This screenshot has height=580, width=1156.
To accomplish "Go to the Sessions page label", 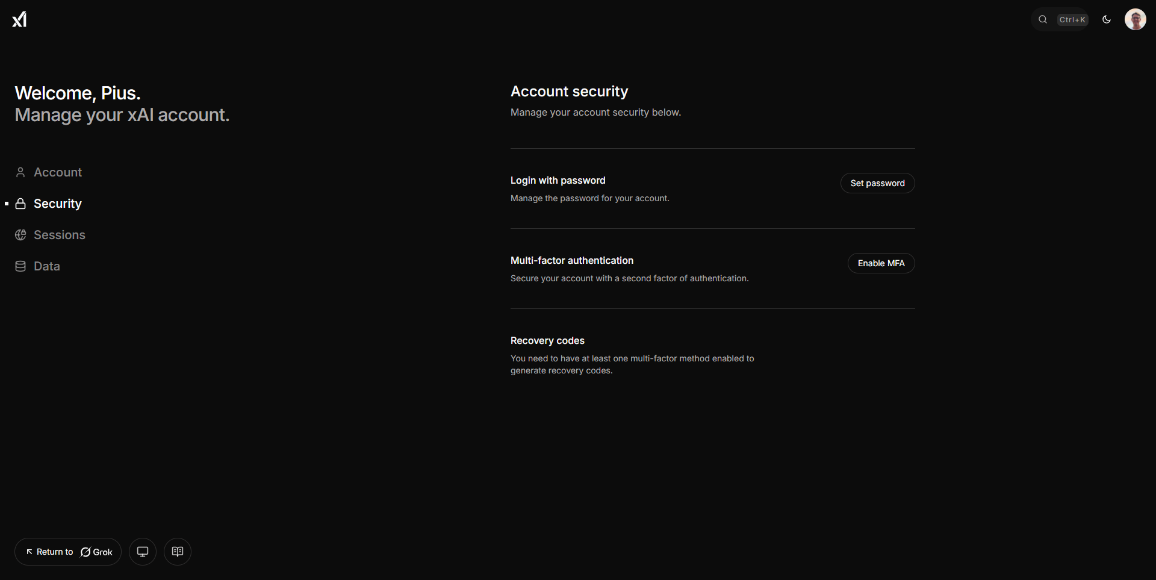I will (60, 235).
